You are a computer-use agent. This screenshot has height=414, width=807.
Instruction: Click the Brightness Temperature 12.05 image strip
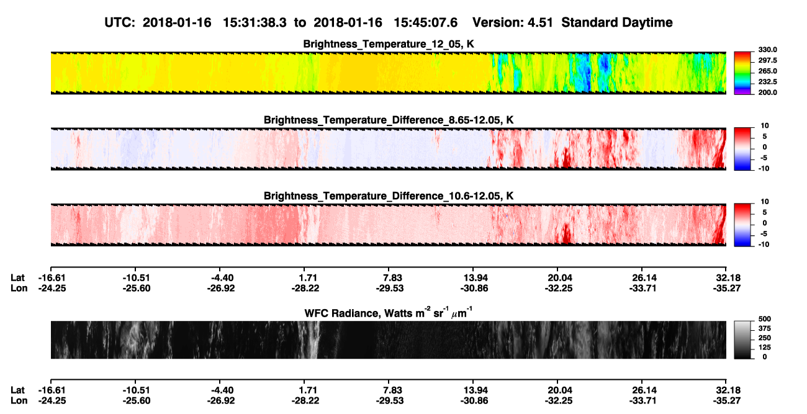point(388,73)
